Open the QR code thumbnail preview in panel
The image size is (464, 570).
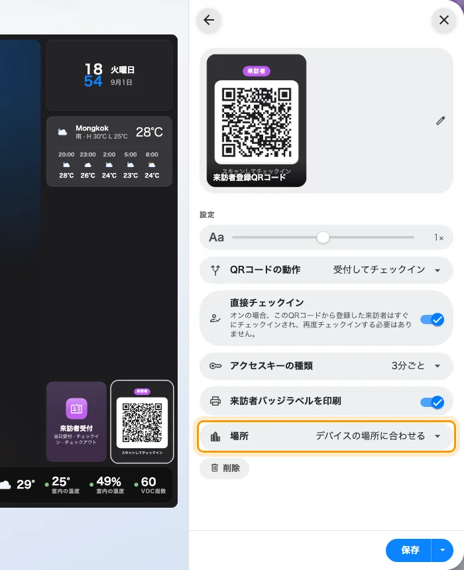[257, 121]
